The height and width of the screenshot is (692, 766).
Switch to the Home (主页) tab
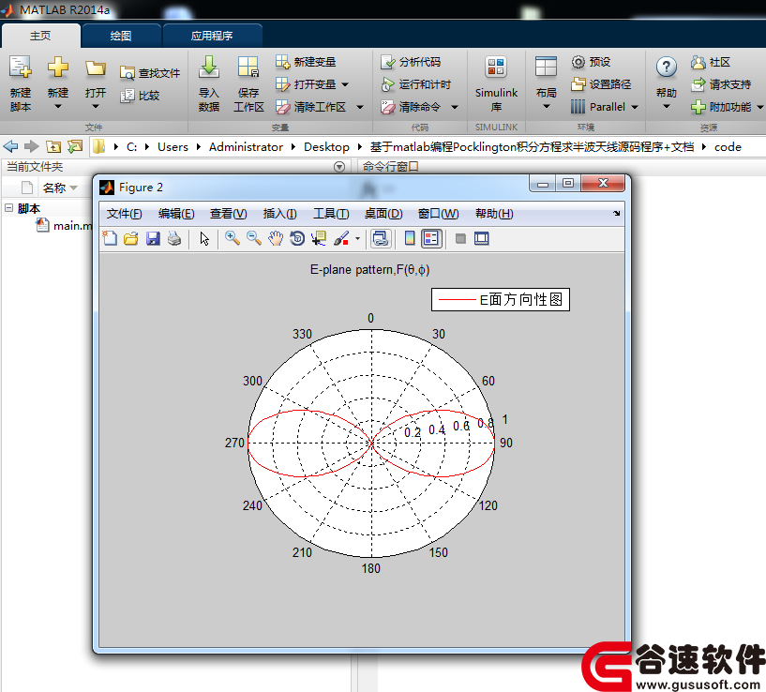40,36
